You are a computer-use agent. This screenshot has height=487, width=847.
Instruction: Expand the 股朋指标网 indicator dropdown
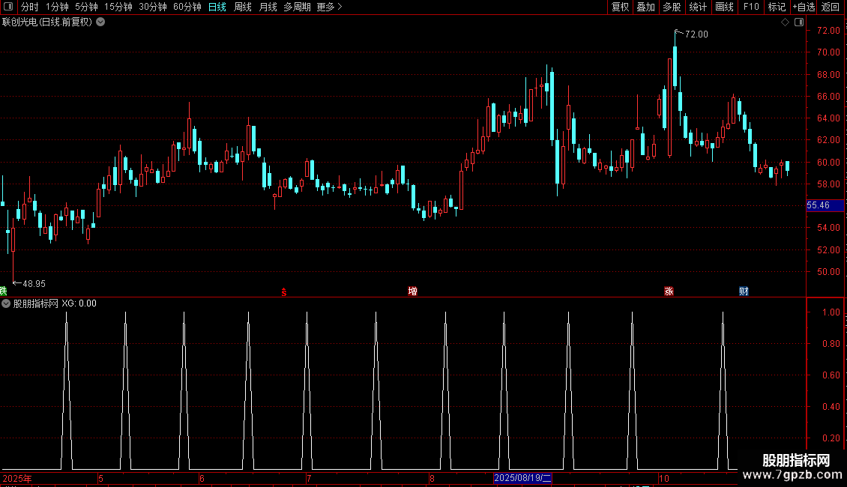click(x=6, y=303)
